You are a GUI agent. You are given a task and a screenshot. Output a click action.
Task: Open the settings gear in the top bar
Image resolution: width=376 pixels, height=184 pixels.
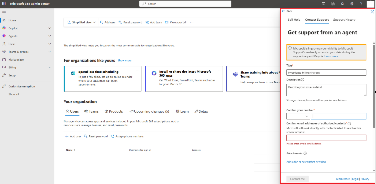click(x=352, y=4)
